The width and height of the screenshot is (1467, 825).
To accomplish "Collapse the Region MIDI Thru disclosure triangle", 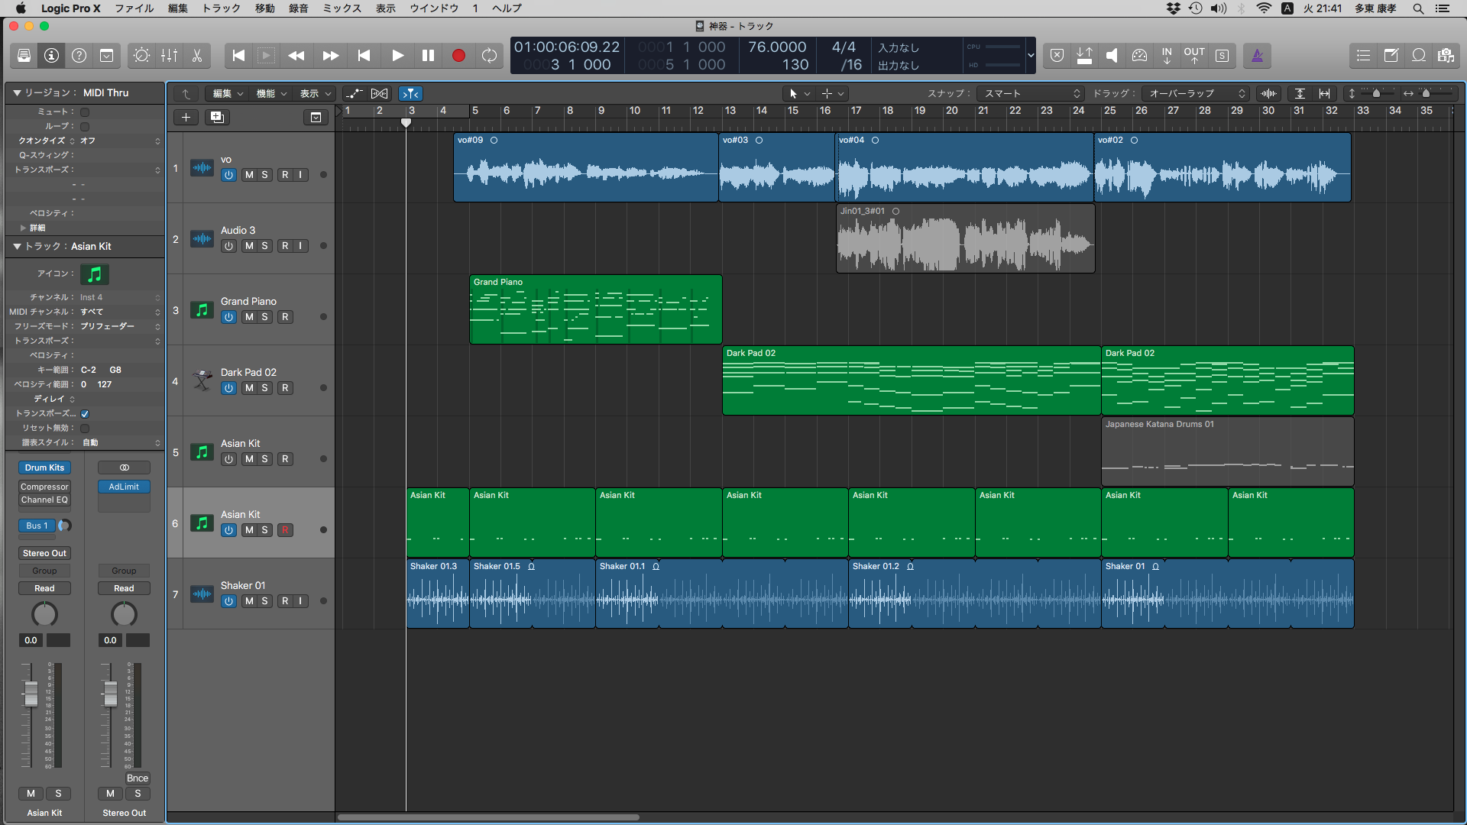I will [x=17, y=92].
